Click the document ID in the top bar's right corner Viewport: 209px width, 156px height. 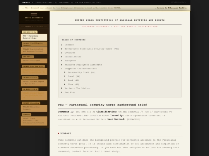pos(178,3)
